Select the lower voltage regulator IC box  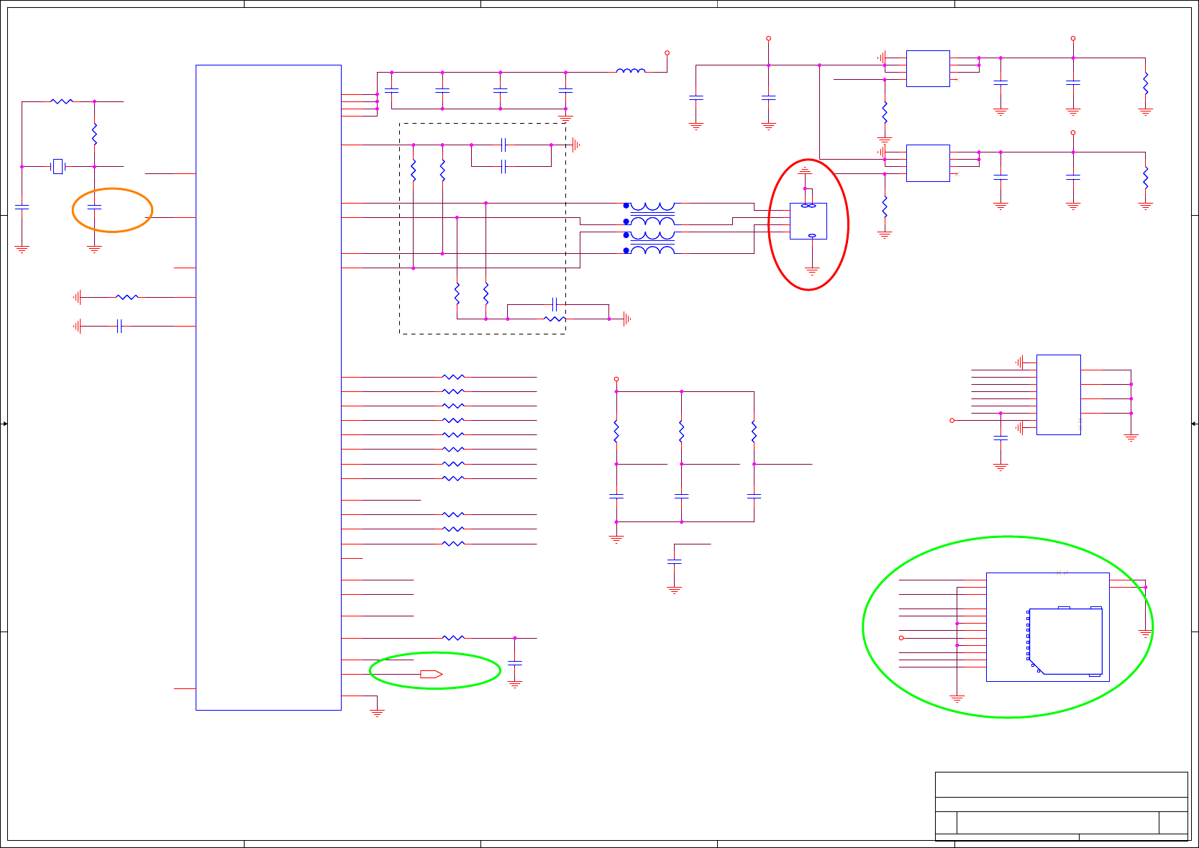928,163
